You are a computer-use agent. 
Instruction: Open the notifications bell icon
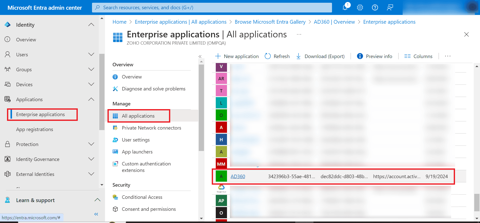345,7
